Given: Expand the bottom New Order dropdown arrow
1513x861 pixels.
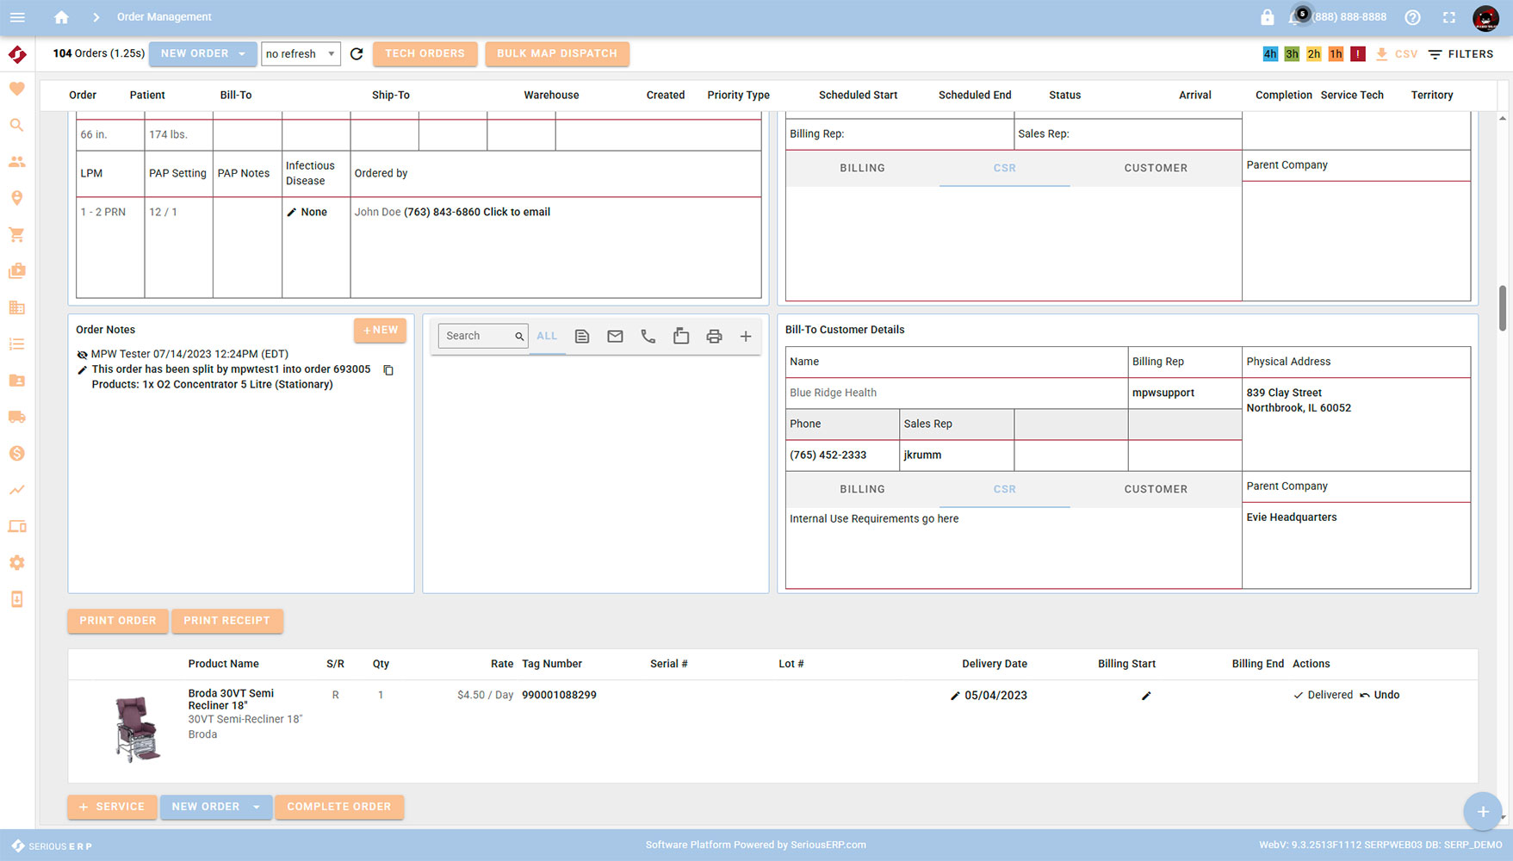Looking at the screenshot, I should click(x=256, y=807).
